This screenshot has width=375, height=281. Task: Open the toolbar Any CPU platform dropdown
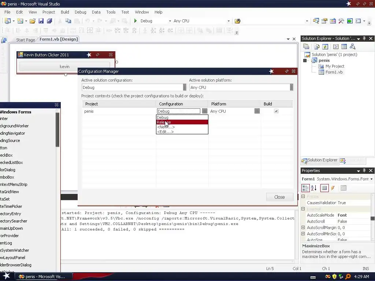(x=229, y=21)
